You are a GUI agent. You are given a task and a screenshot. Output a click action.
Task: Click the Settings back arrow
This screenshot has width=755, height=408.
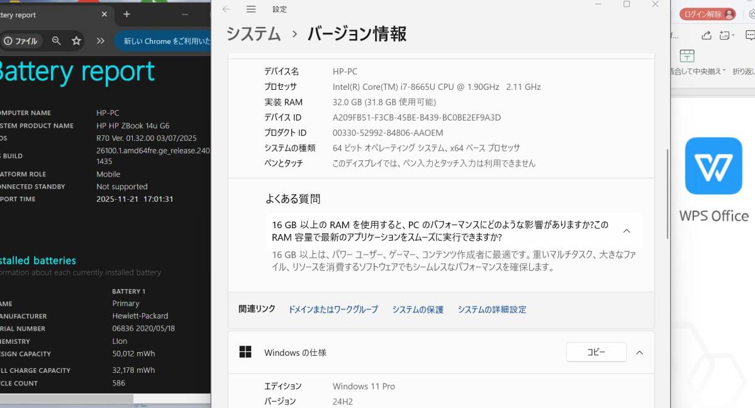[x=226, y=9]
